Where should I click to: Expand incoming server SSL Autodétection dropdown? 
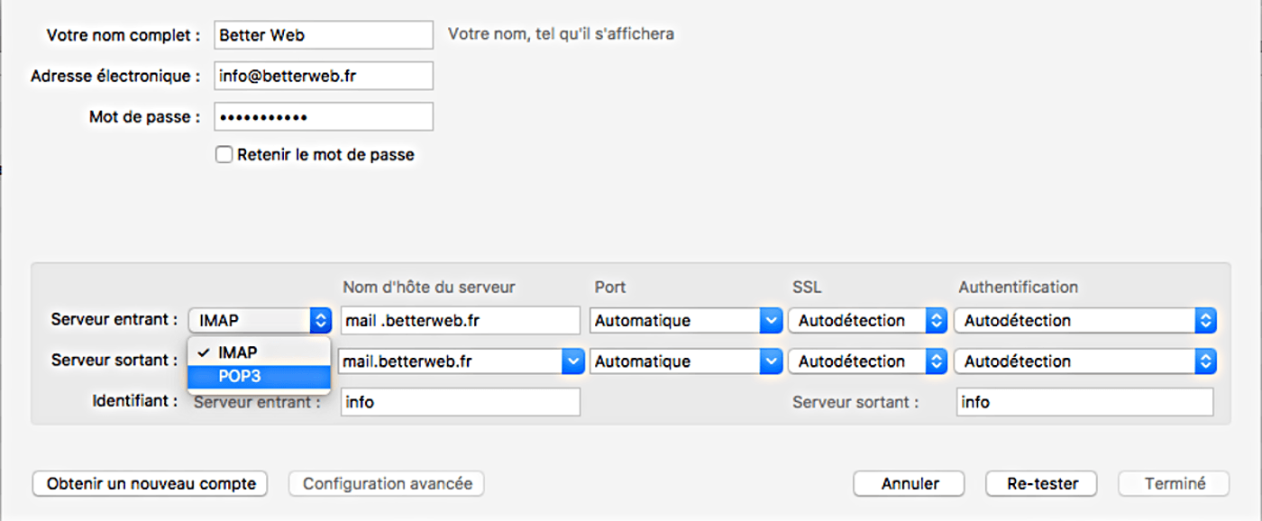pos(867,320)
